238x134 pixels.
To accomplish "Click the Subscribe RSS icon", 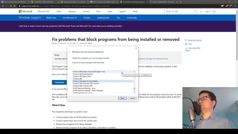I will [186, 48].
